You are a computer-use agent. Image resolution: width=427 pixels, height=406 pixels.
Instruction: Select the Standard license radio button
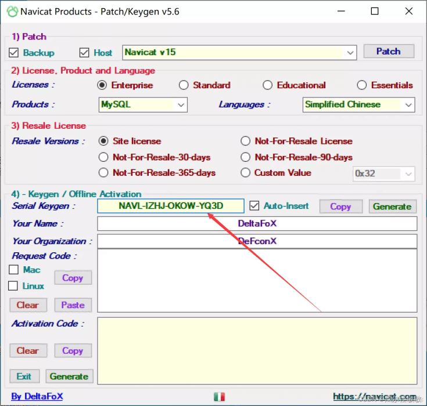click(x=184, y=85)
